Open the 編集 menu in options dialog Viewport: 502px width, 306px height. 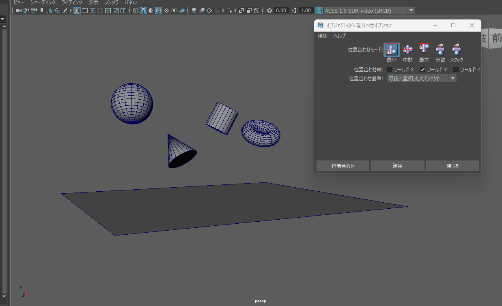coord(323,36)
